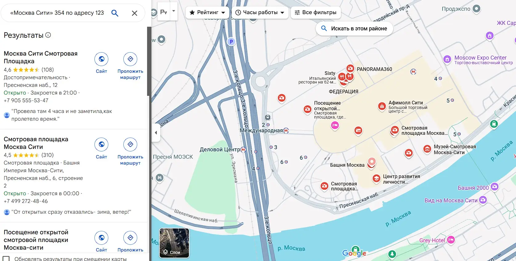Open website for Смотровая площадка Москва Сити
The width and height of the screenshot is (516, 261).
[101, 144]
